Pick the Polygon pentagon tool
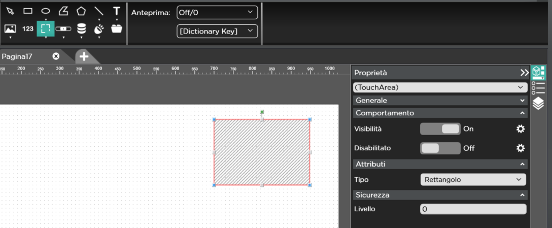The height and width of the screenshot is (228, 552). coord(81,11)
